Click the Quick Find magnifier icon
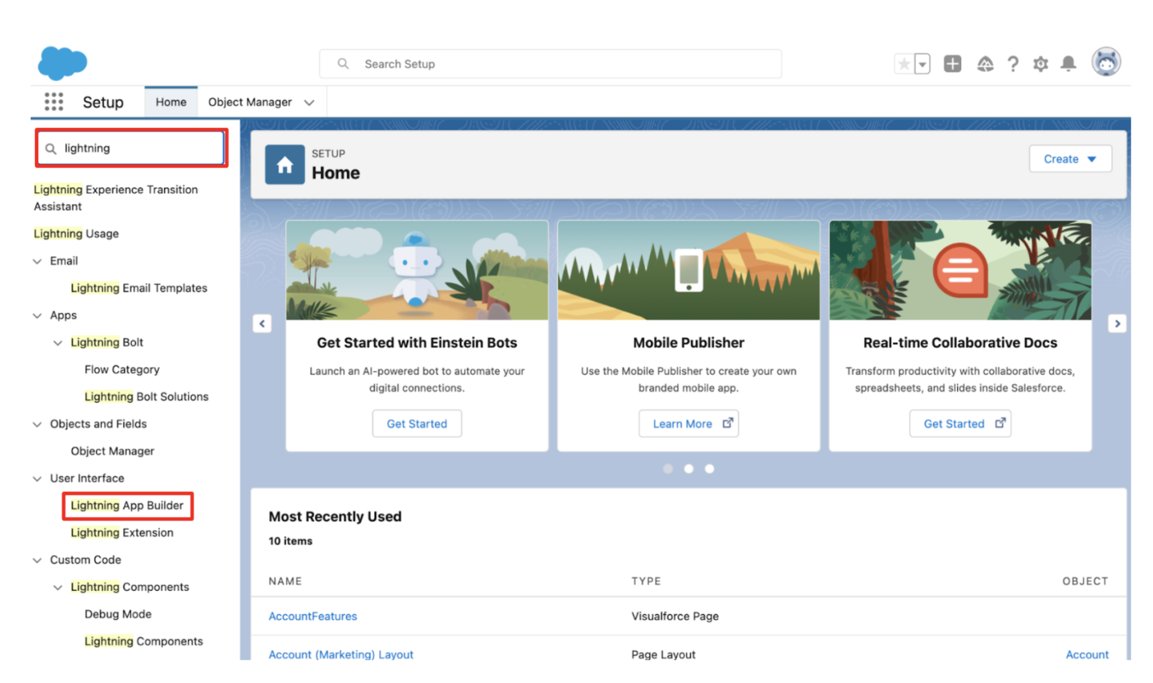 coord(51,149)
